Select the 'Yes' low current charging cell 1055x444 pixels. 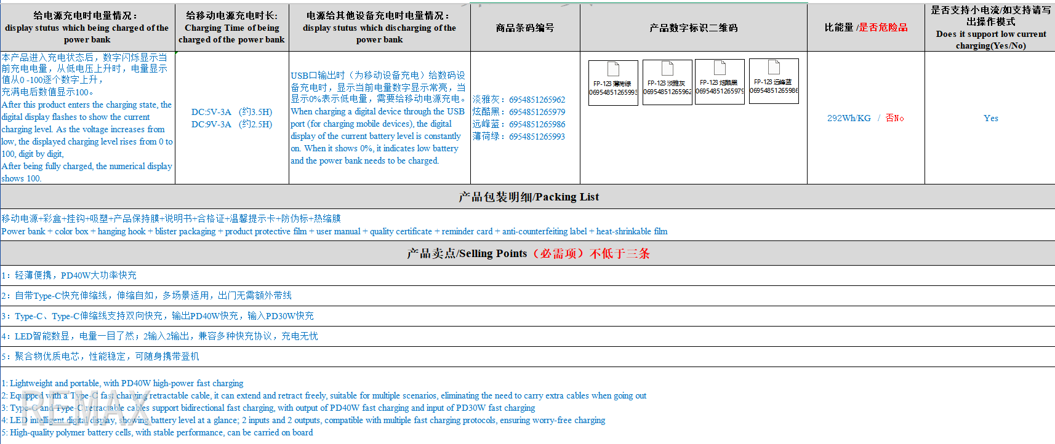click(990, 118)
